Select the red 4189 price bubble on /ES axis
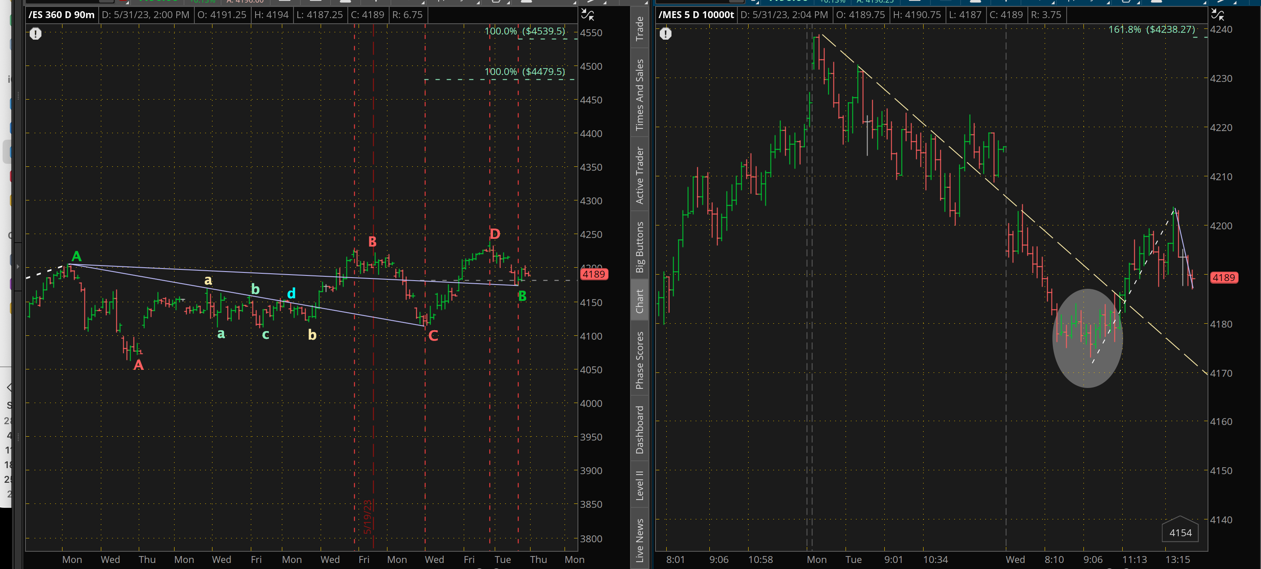Screen dimensions: 1261x569 594,274
